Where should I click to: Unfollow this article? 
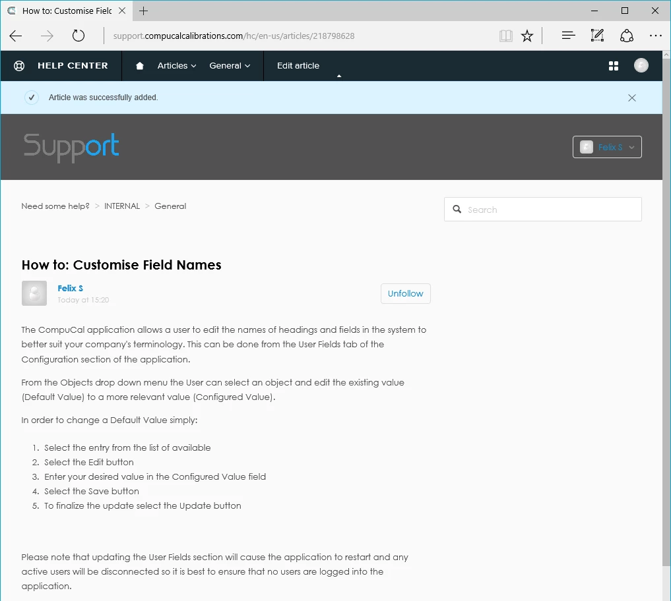pyautogui.click(x=405, y=294)
